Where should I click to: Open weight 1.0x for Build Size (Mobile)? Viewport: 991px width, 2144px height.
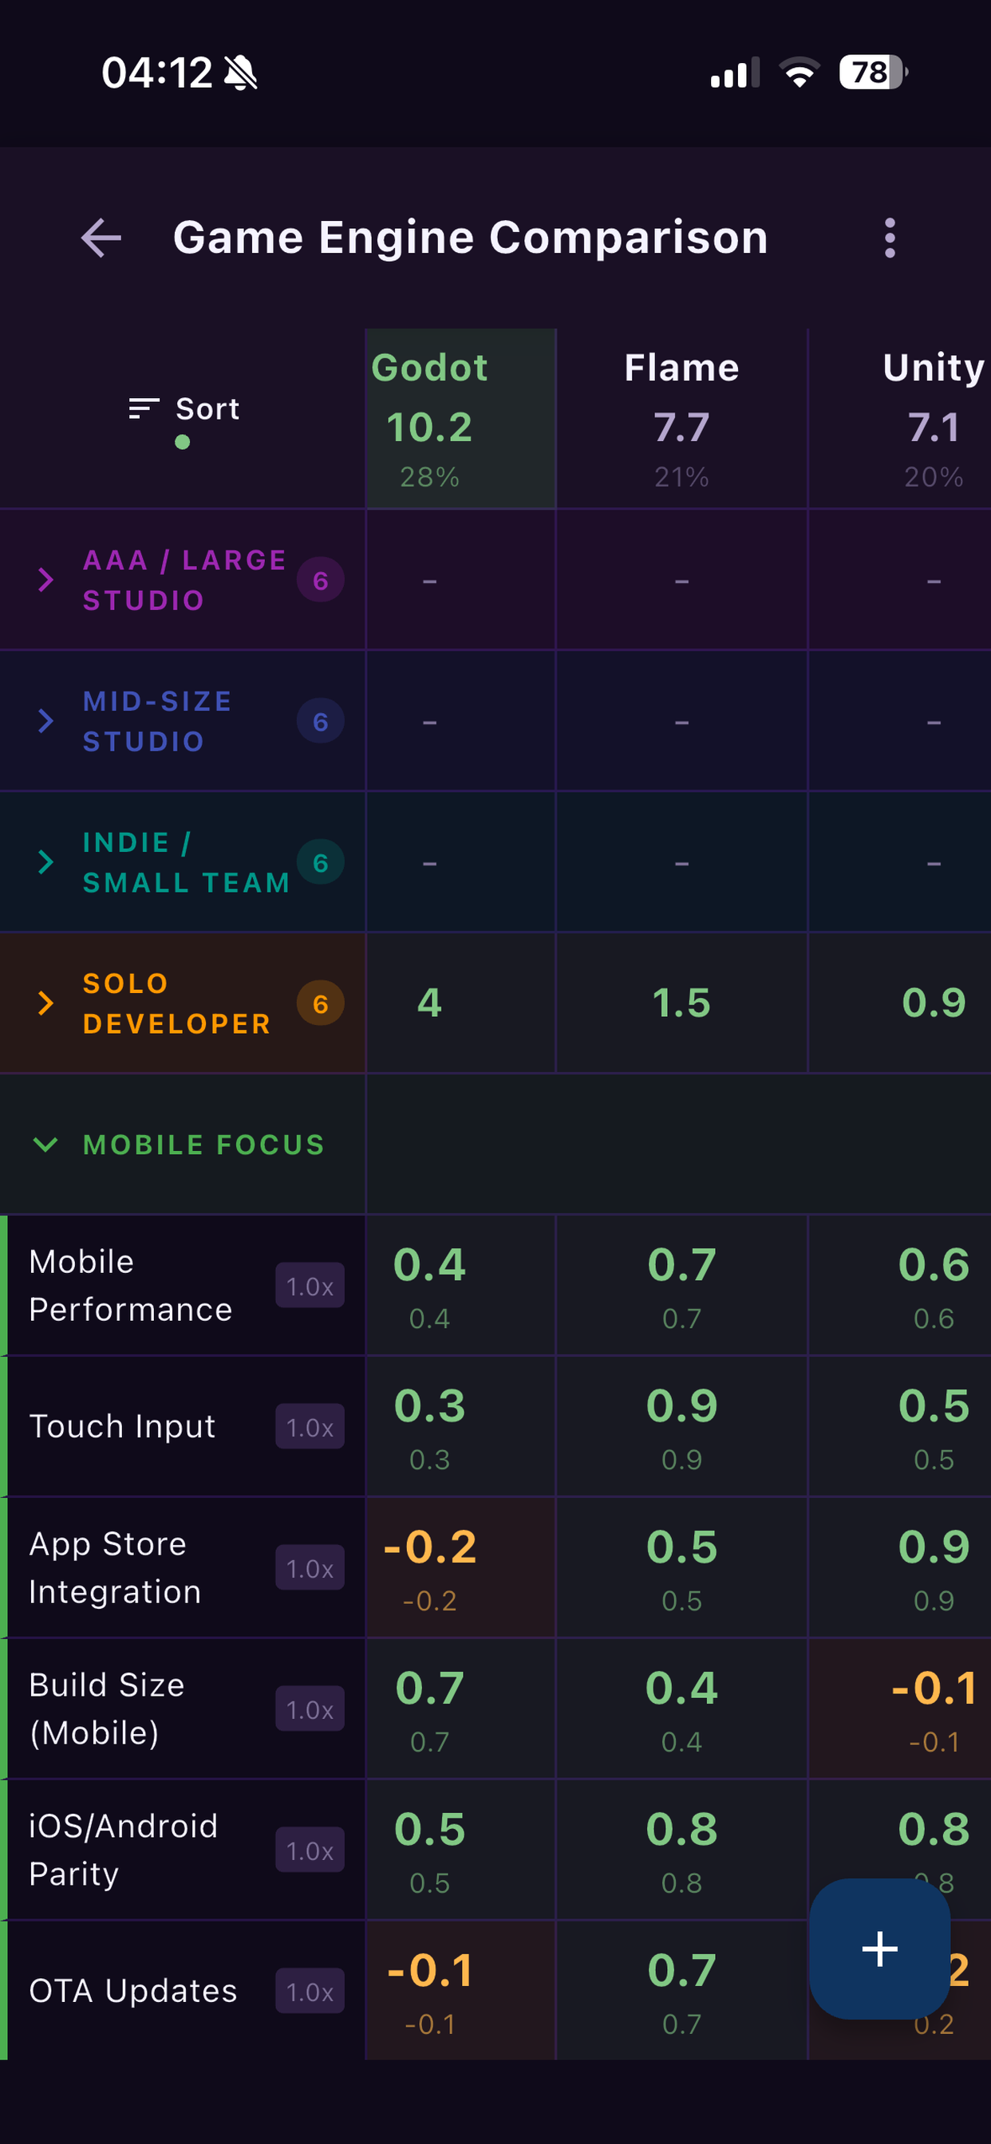tap(310, 1709)
